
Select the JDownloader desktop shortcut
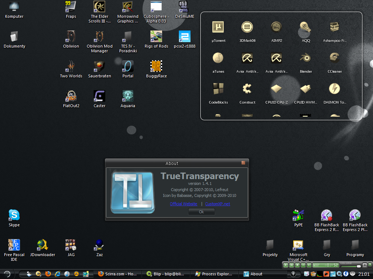tap(43, 248)
